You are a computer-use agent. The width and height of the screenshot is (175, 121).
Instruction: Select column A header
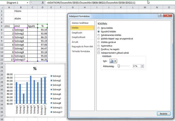click(x=9, y=7)
